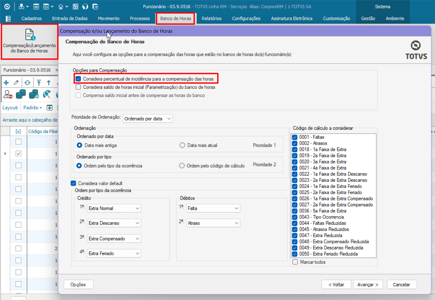The image size is (435, 300).
Task: Click the Opções button
Action: pyautogui.click(x=78, y=285)
